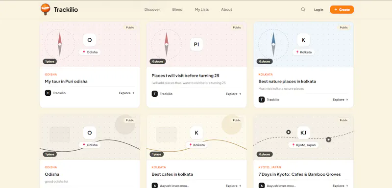This screenshot has height=188, width=392.
Task: Click Kolkata location tag on Best cafes card
Action: coord(196,145)
